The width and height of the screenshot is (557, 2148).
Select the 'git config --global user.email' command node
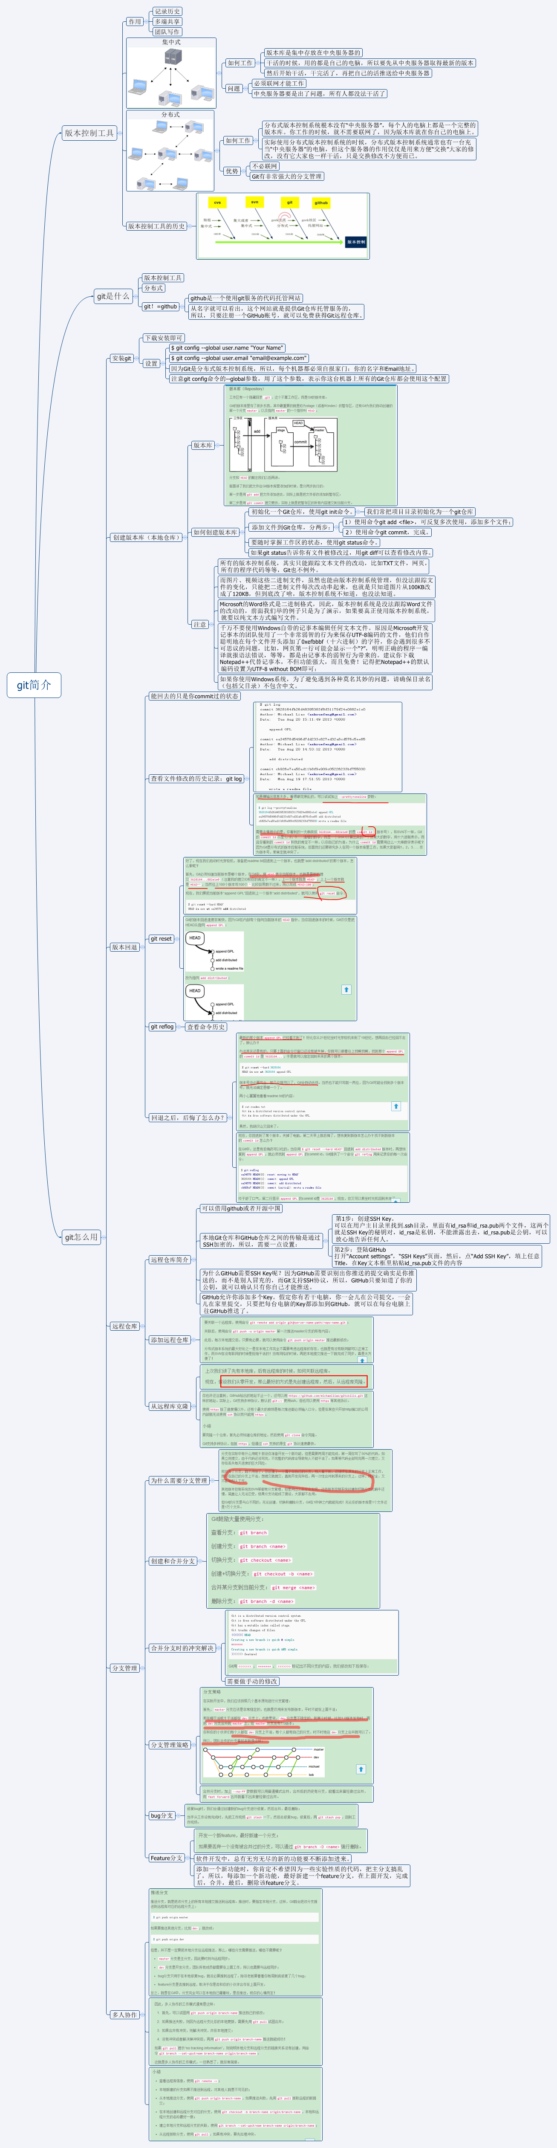pyautogui.click(x=239, y=358)
